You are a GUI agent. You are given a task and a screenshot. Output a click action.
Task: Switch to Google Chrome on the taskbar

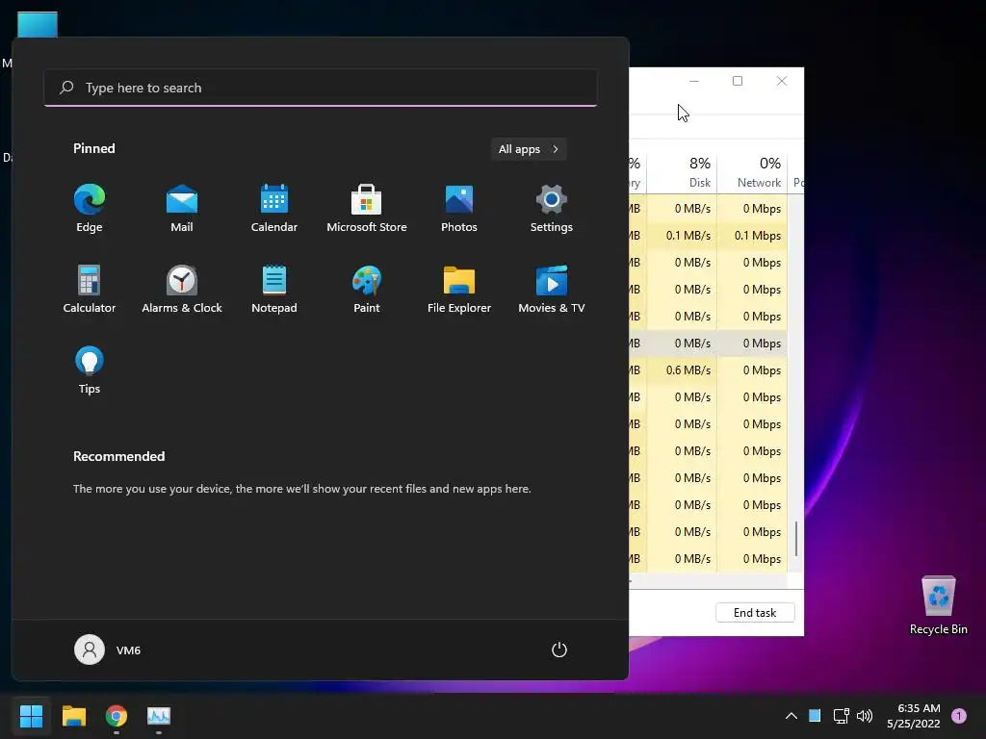pyautogui.click(x=117, y=716)
